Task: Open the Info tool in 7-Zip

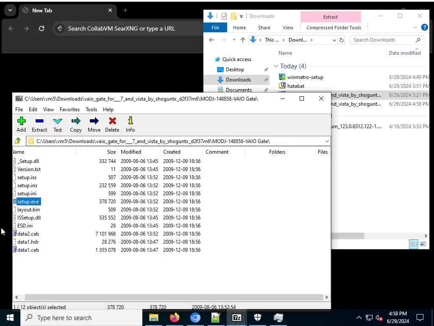Action: point(130,124)
